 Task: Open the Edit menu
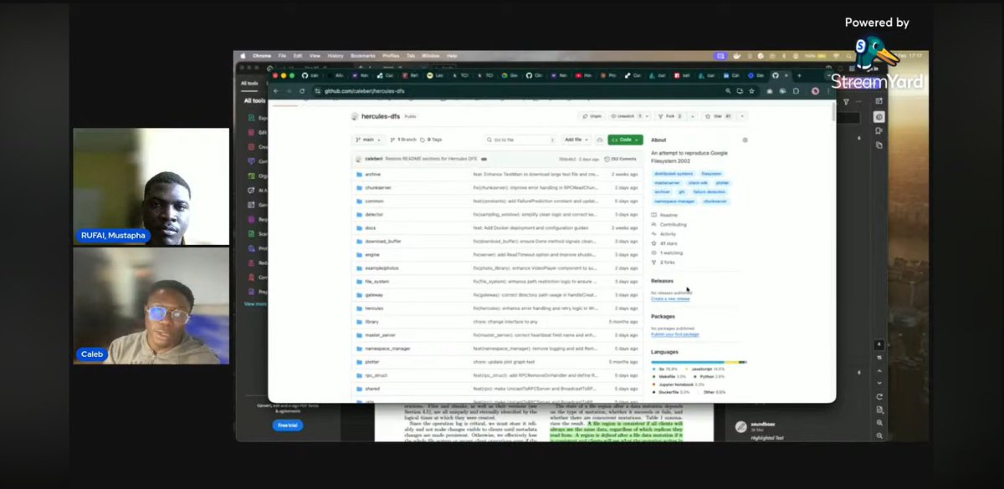point(297,55)
